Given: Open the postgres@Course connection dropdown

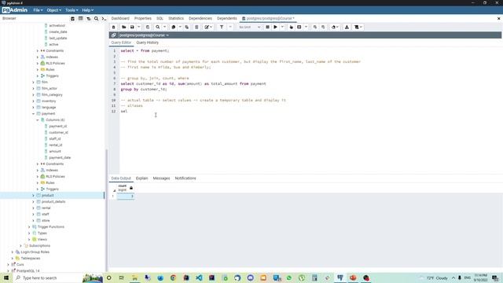Looking at the screenshot, I should [144, 35].
